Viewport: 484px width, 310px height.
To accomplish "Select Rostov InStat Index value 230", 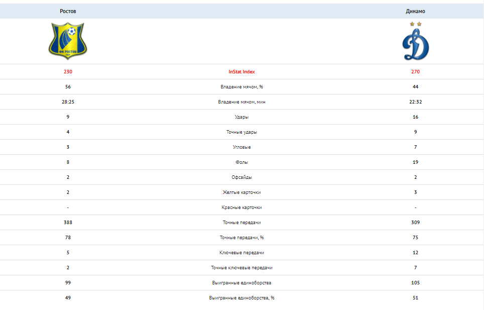I will (68, 72).
